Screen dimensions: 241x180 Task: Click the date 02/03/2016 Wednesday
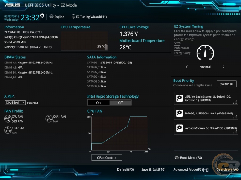tap(12, 18)
